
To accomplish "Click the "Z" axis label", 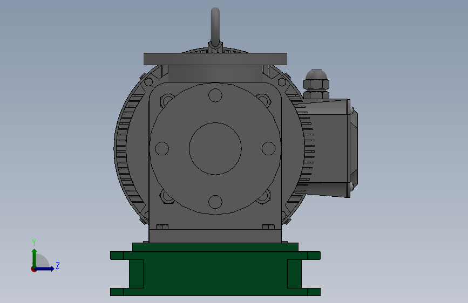I will (x=58, y=265).
